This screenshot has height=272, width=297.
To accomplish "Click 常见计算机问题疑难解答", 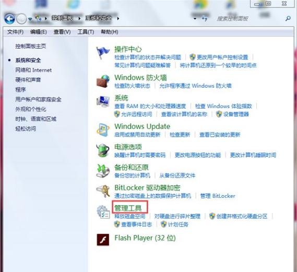I will point(142,65).
